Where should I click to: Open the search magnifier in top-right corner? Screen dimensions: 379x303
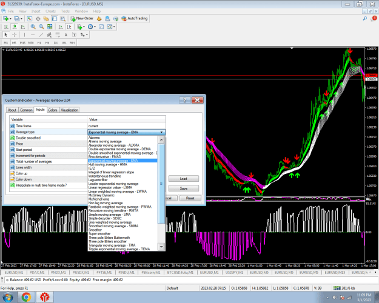point(364,19)
